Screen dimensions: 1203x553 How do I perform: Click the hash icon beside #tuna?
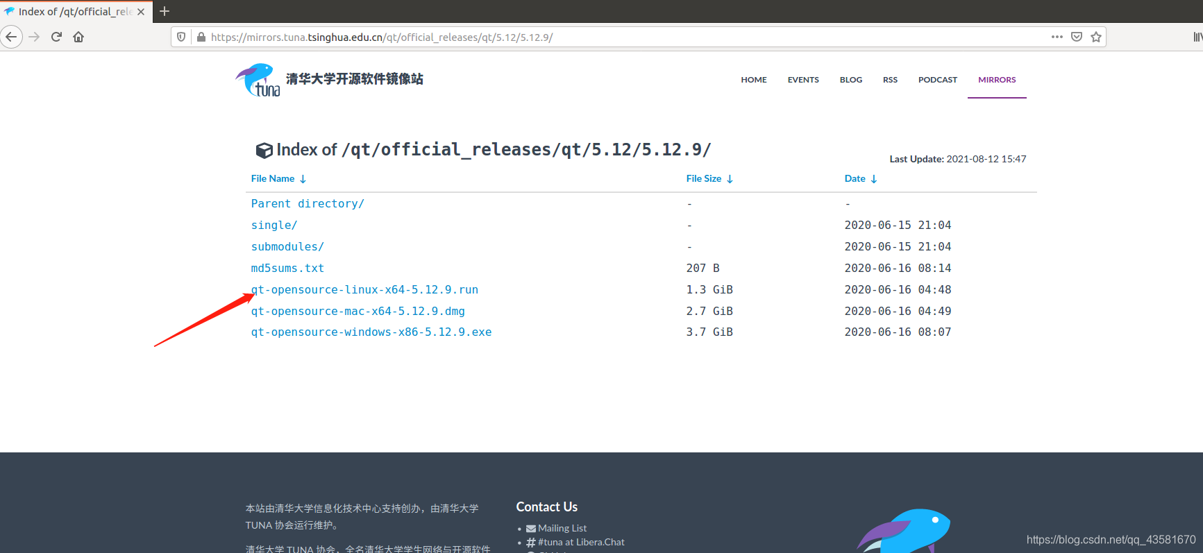tap(531, 543)
